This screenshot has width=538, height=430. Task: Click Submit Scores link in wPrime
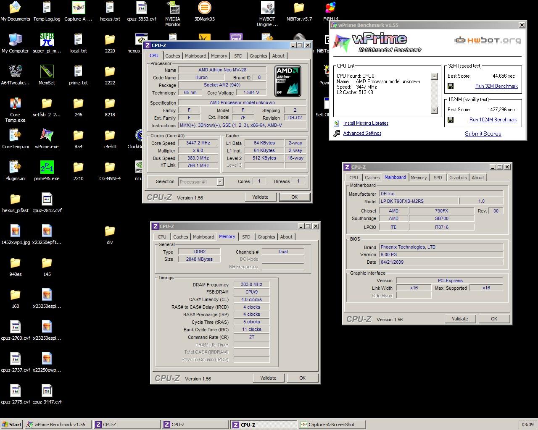[483, 134]
